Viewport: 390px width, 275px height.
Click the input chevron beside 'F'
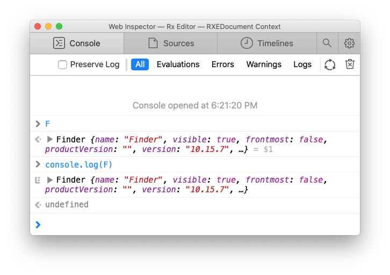(x=38, y=124)
